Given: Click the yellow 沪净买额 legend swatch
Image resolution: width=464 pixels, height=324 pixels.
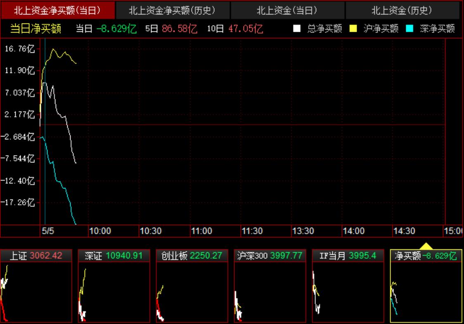Looking at the screenshot, I should pos(353,29).
